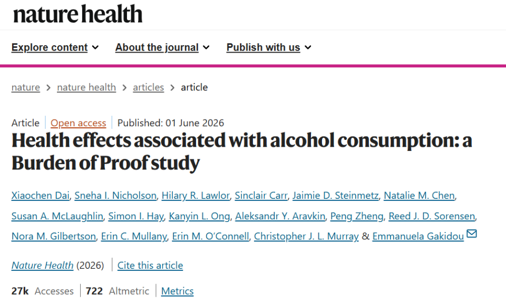Click the email envelope icon beside Emmanuela Gakidou
The width and height of the screenshot is (506, 303).
[471, 234]
